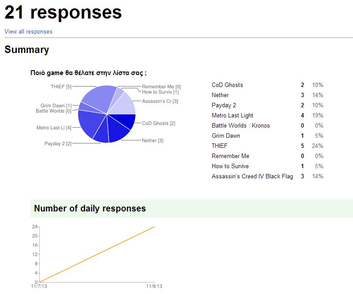
Task: Open the View all responses link
Action: point(28,31)
